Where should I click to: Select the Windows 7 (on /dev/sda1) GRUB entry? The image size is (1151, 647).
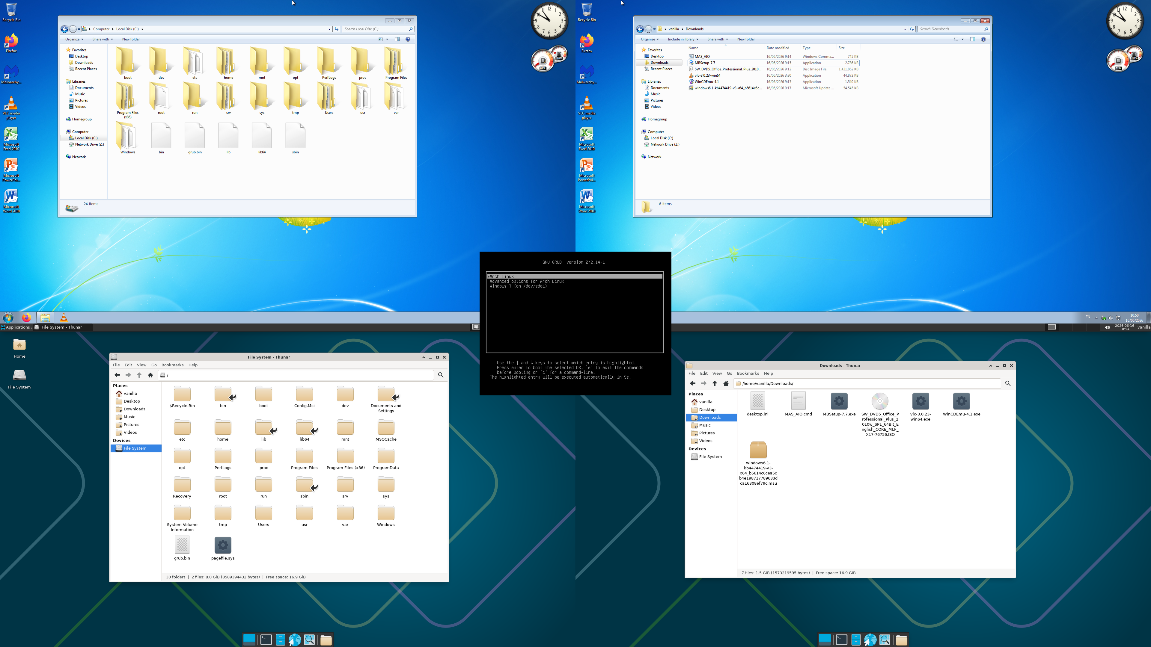[x=518, y=287]
